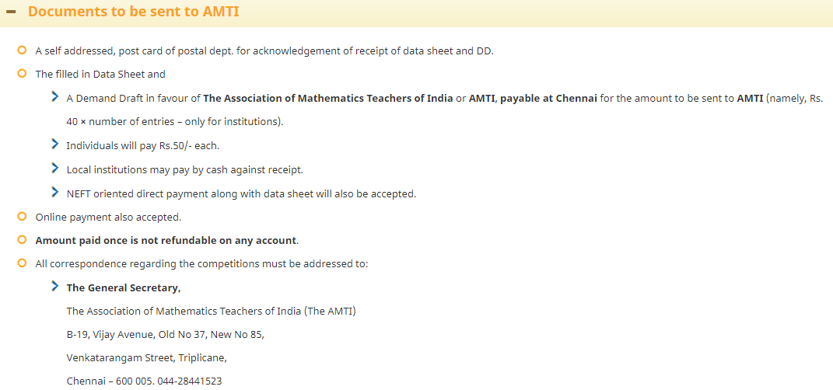Click the orange bullet beside "Online payment also accepted"
Screen dimensions: 833x390
point(22,217)
